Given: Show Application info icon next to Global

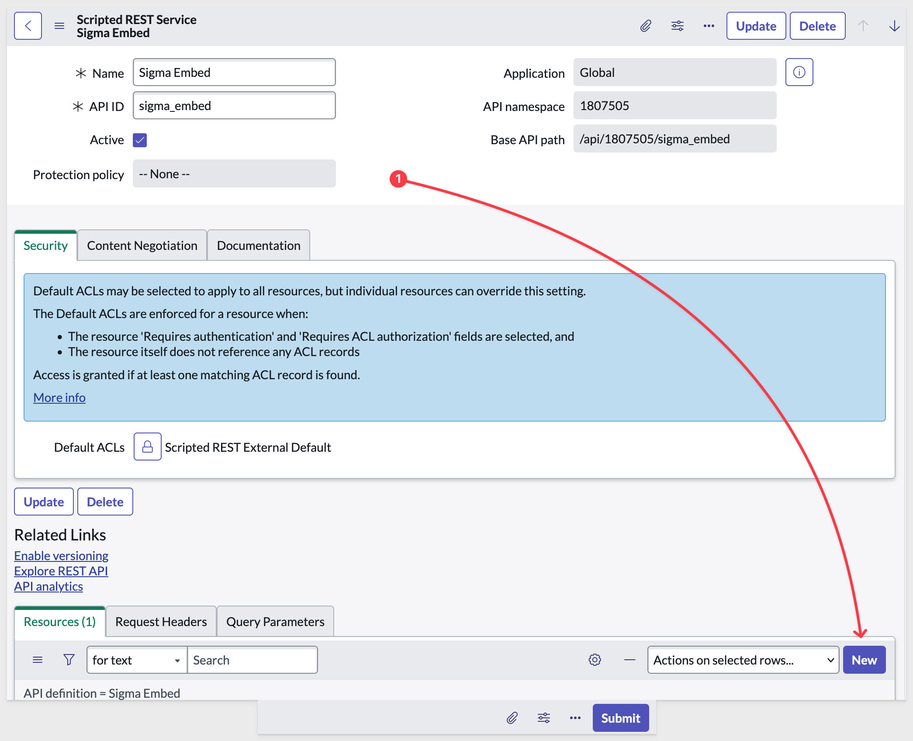Looking at the screenshot, I should pyautogui.click(x=799, y=72).
